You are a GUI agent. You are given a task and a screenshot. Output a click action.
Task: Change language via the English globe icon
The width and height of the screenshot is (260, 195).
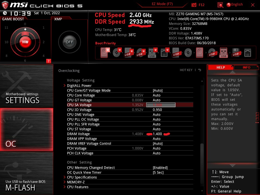point(235,5)
